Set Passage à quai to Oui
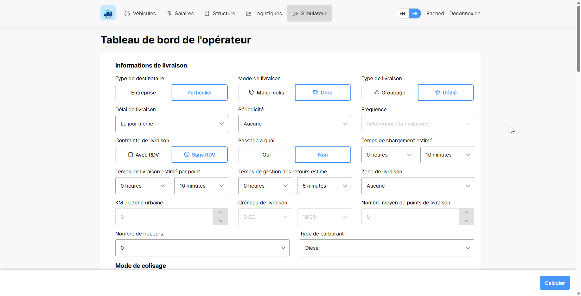Screen dimensions: 581x296 click(x=266, y=155)
